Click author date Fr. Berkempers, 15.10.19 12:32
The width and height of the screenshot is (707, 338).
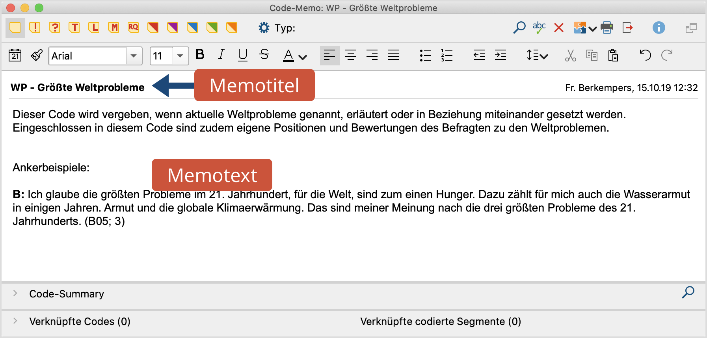click(x=631, y=88)
